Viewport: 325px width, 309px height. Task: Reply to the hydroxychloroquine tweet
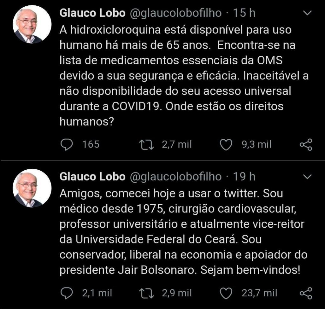pos(67,145)
